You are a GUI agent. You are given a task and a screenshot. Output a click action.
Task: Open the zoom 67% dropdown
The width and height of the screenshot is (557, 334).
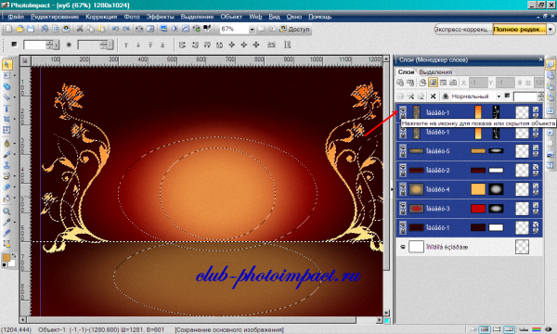[x=252, y=30]
